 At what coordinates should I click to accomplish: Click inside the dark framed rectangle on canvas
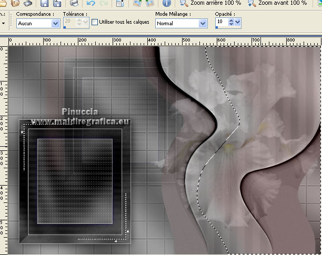(75, 181)
